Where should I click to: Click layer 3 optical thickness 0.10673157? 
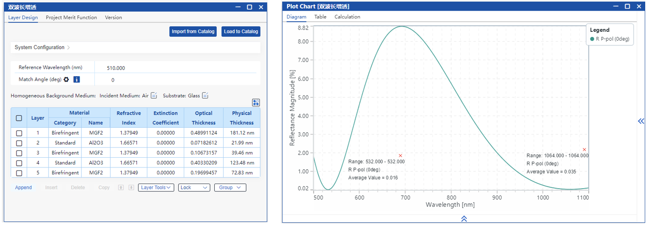[204, 153]
